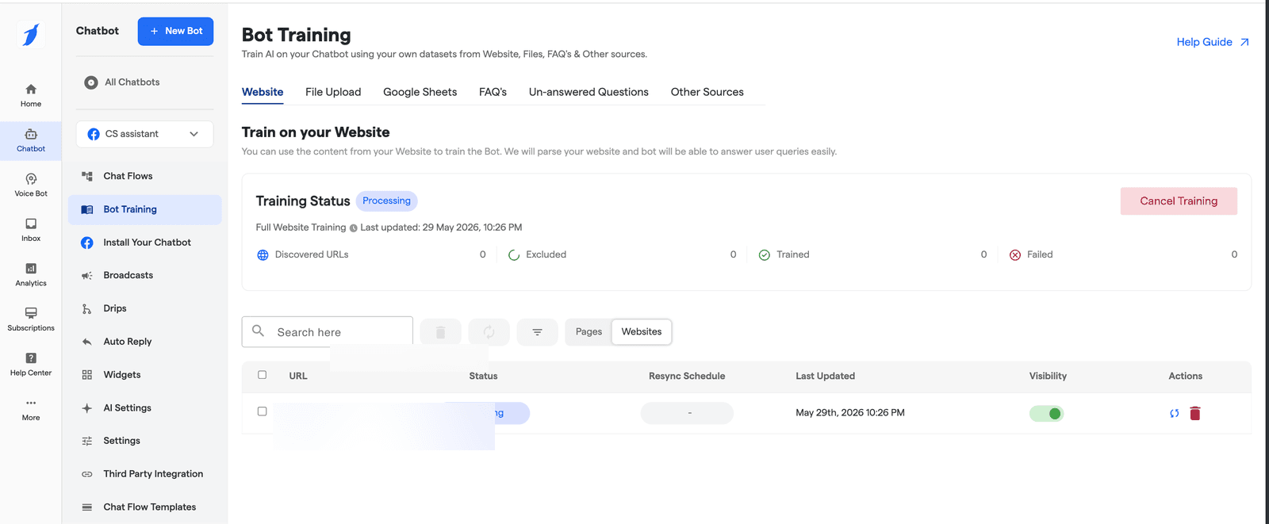The width and height of the screenshot is (1269, 524).
Task: Click the Widgets grid icon
Action: [x=87, y=375]
